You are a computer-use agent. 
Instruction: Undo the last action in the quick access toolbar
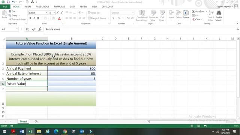(x=13, y=2)
